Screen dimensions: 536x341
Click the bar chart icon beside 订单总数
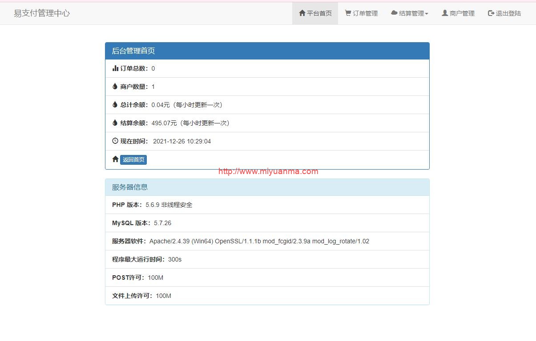click(x=115, y=68)
